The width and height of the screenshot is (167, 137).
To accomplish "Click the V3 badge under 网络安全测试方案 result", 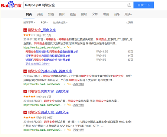I will tap(69, 130).
